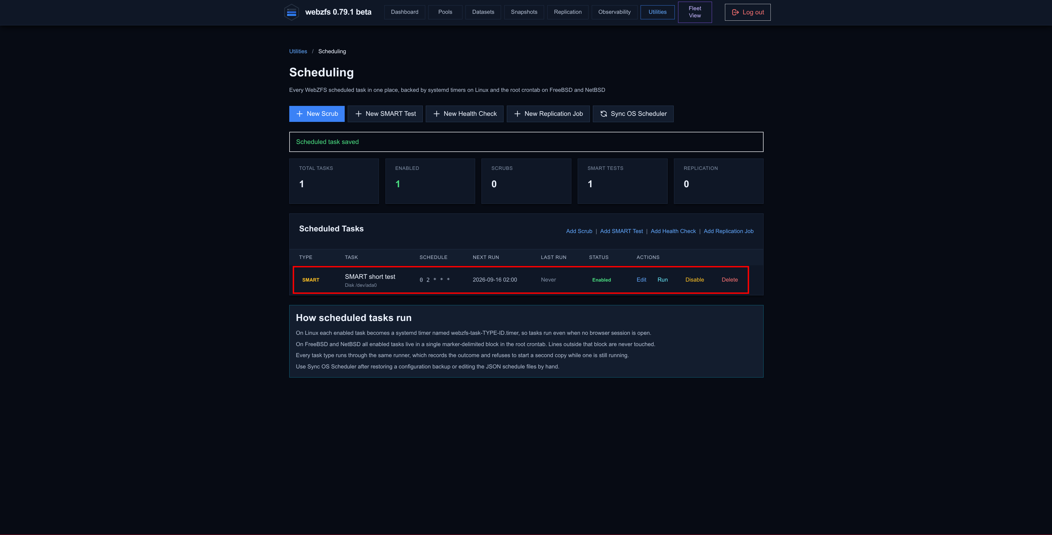Click the Enabled status badge
This screenshot has height=535, width=1052.
coord(601,280)
